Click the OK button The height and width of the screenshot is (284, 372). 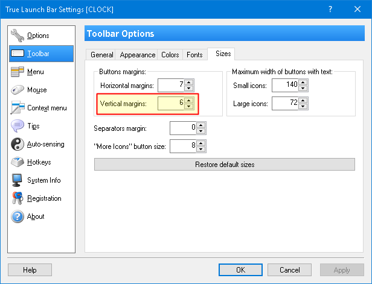click(x=240, y=270)
